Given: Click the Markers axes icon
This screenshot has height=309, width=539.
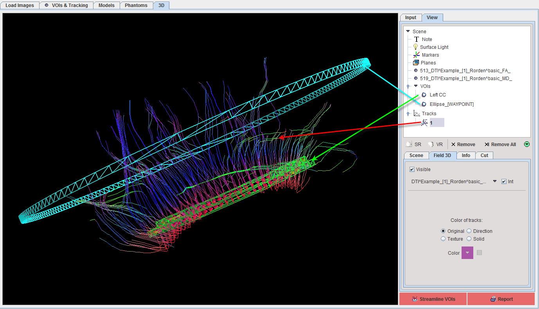Looking at the screenshot, I should (417, 55).
